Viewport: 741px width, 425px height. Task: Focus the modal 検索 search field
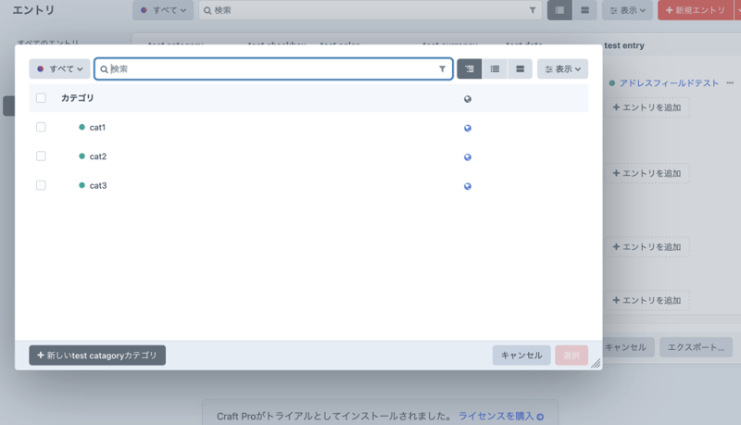(273, 69)
